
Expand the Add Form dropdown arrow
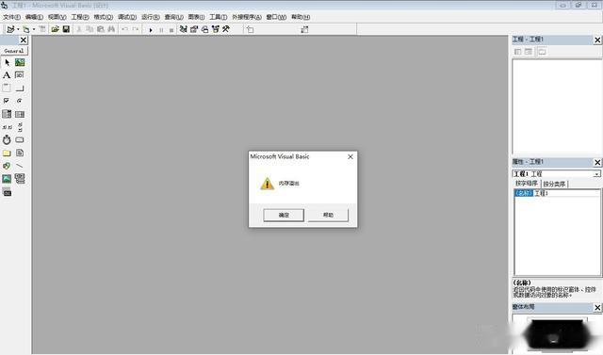[x=34, y=29]
